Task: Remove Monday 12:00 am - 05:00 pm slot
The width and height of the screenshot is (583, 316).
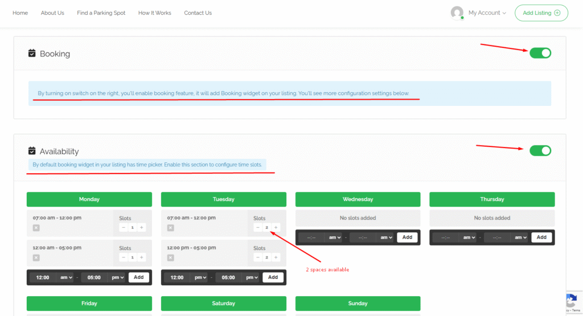Action: [36, 257]
